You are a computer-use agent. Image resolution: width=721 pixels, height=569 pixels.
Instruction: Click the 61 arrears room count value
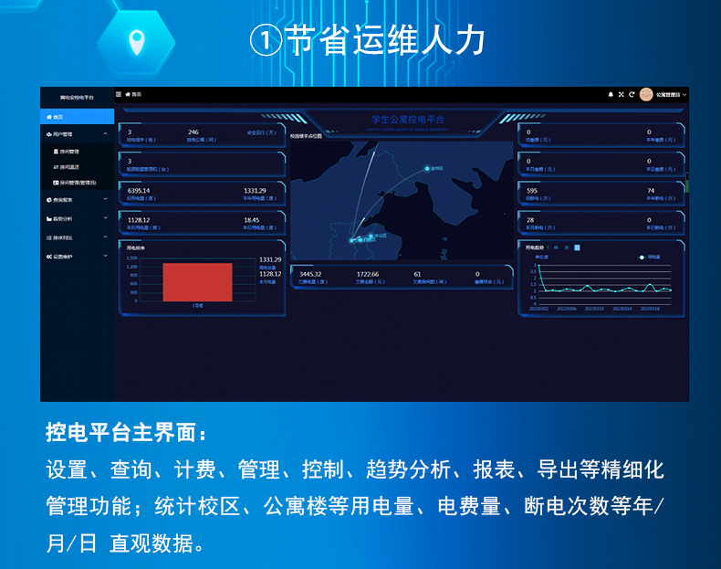(x=417, y=274)
